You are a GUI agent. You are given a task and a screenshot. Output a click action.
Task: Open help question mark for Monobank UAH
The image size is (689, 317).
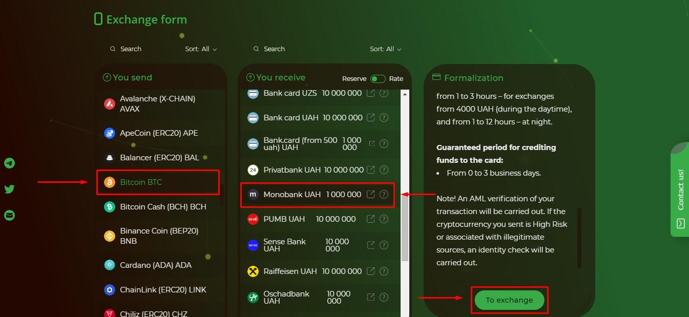pyautogui.click(x=384, y=195)
